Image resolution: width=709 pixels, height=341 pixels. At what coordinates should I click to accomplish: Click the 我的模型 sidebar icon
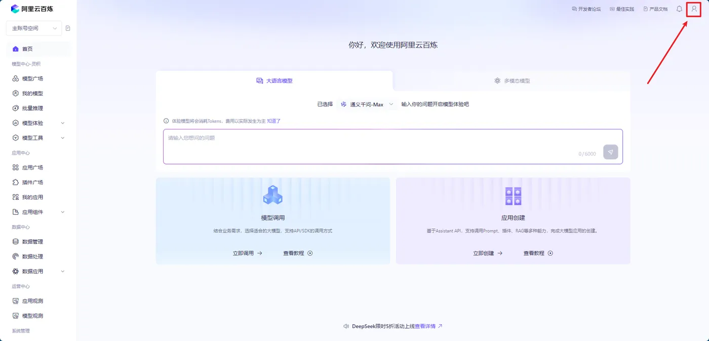tap(15, 94)
